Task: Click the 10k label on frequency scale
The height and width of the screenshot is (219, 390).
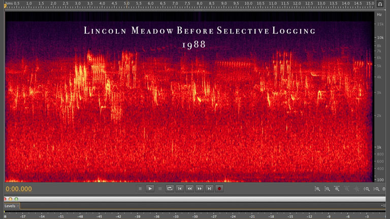Action: pos(380,38)
